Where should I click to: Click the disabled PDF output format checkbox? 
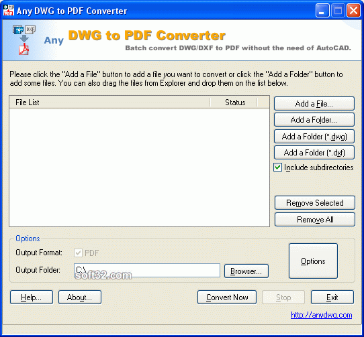pyautogui.click(x=78, y=253)
